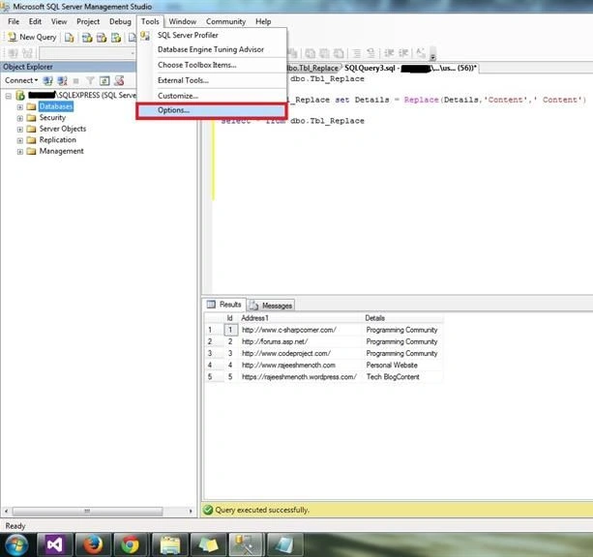Click the Disconnect icon in Object Explorer
Screen dimensions: 593x557
[x=62, y=80]
